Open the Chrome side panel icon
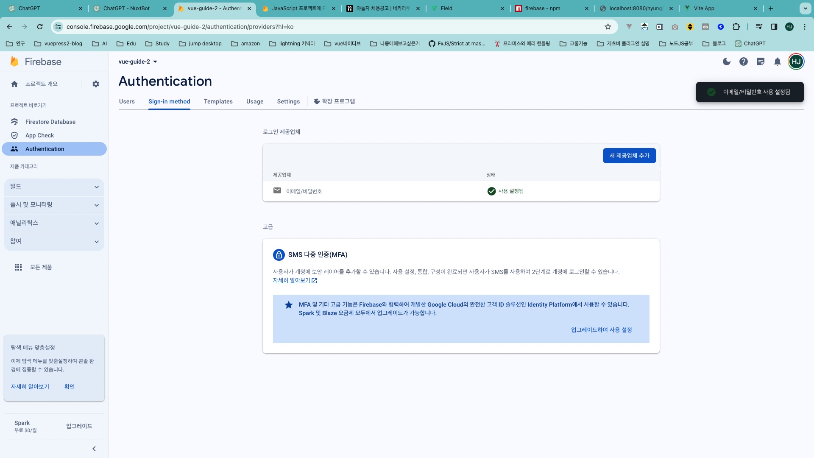The width and height of the screenshot is (814, 458). point(774,27)
